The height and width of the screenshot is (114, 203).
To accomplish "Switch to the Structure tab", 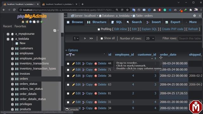I will point(97,22).
